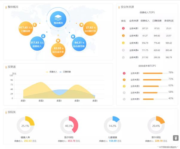Viewport: 180px width, 149px height.
Task: Click 渠道5 label on chart axis
Action: [95, 101]
